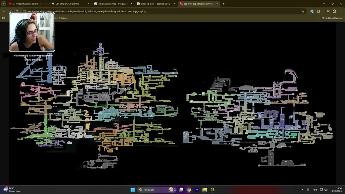Show hidden system tray icons
Image resolution: width=345 pixels, height=194 pixels.
coord(302,190)
